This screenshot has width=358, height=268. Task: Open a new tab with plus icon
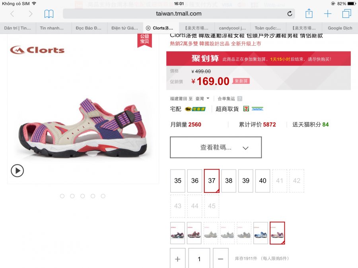[x=328, y=13]
